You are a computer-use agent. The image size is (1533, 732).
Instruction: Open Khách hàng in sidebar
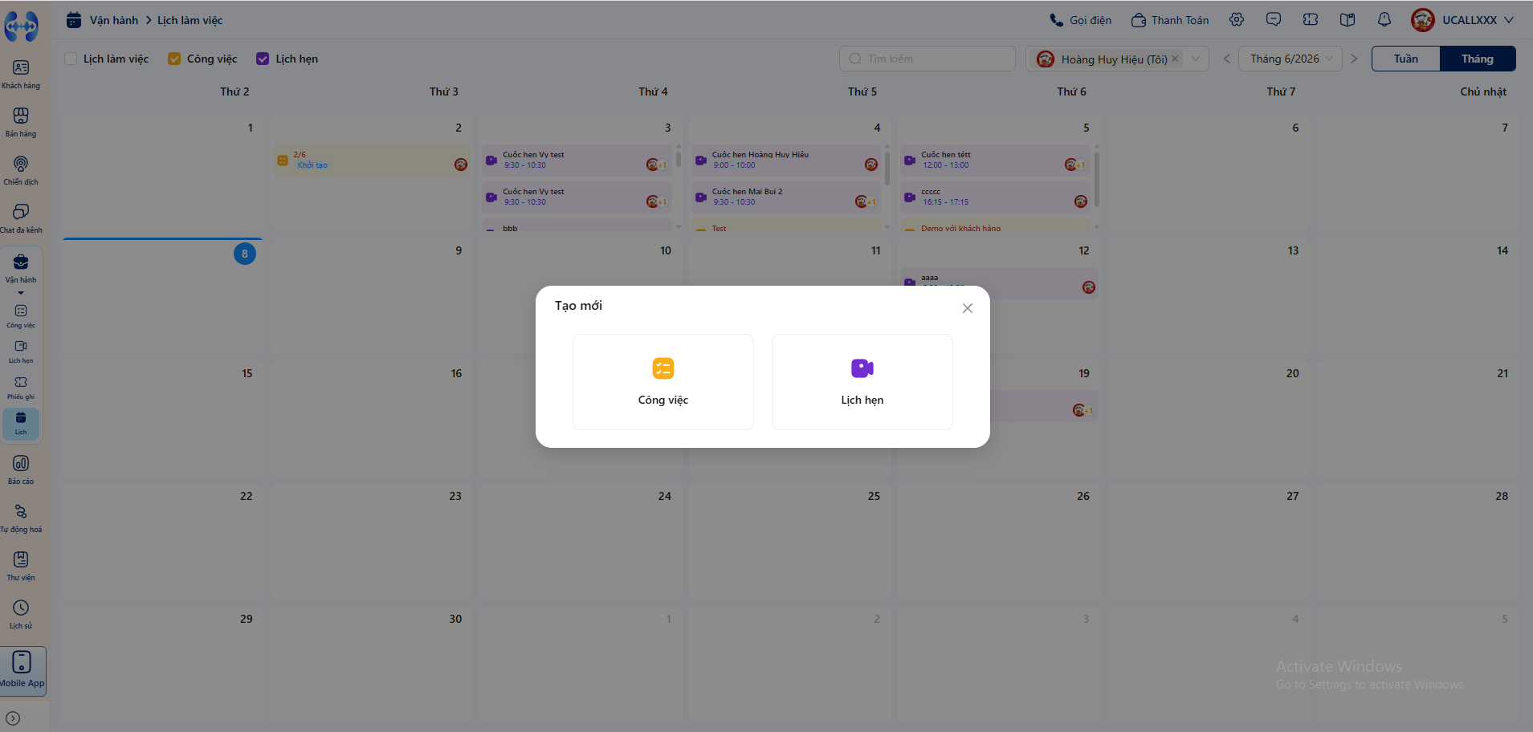[21, 75]
